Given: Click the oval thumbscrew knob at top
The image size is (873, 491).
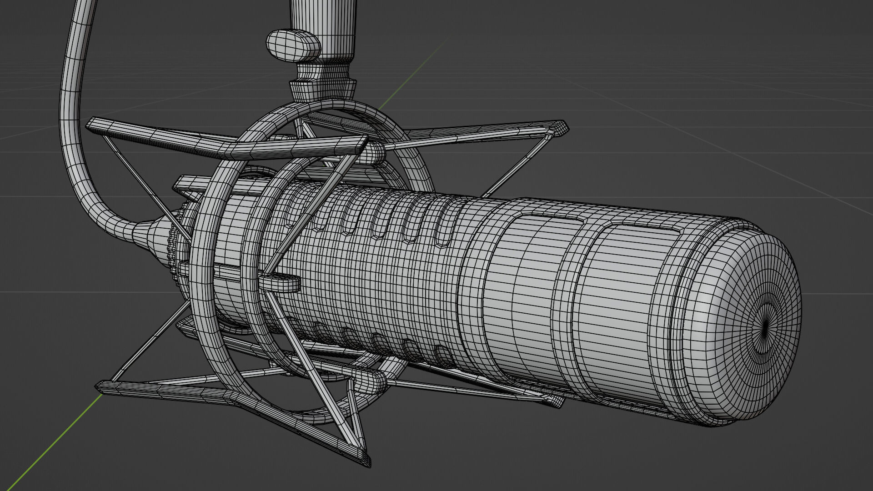Looking at the screenshot, I should pyautogui.click(x=293, y=45).
